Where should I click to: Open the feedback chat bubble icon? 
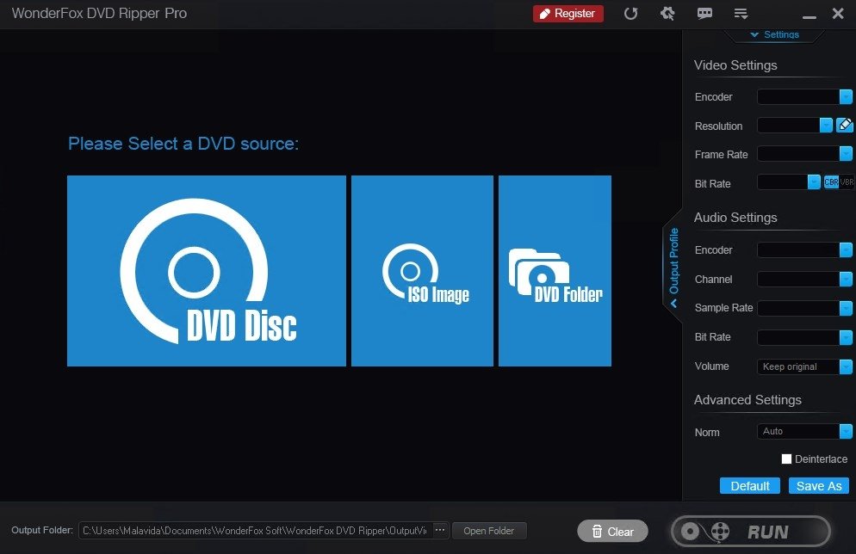point(704,14)
